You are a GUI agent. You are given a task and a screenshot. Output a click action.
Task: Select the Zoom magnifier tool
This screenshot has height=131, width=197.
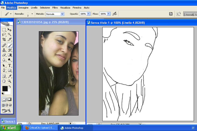click(x=10, y=81)
